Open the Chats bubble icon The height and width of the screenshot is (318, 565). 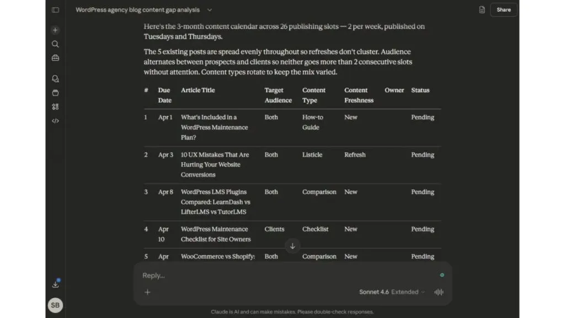pyautogui.click(x=55, y=78)
